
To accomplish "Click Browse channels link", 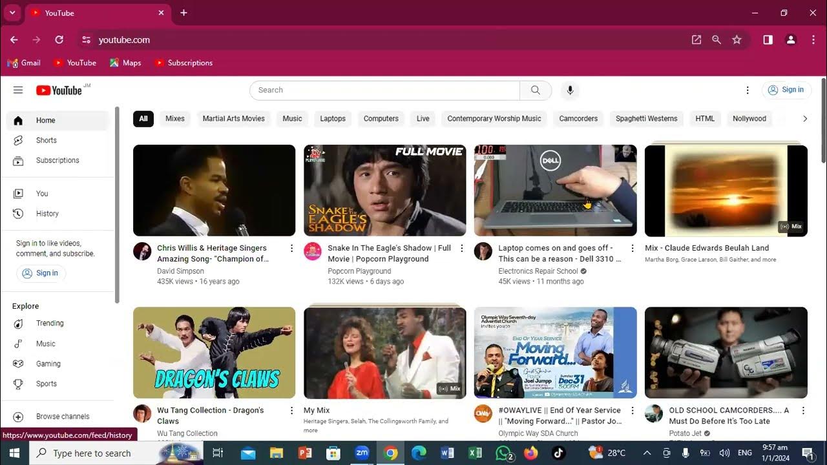I will tap(58, 417).
